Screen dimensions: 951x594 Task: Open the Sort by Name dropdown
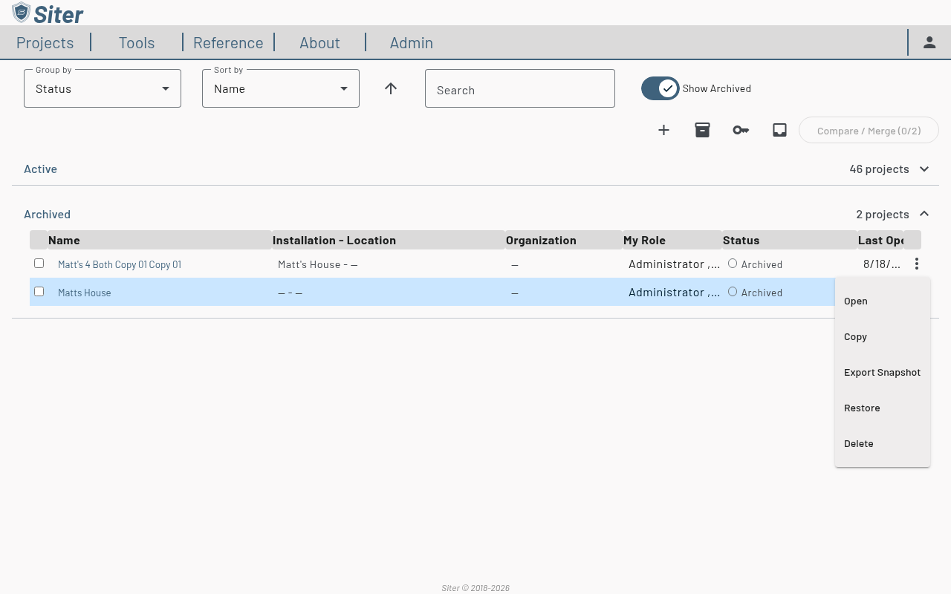click(281, 88)
